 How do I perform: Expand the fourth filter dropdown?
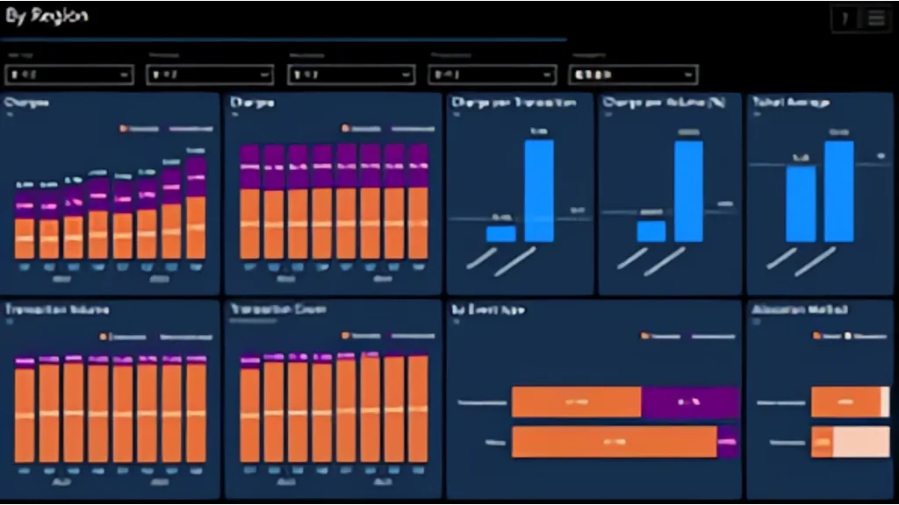(x=491, y=75)
